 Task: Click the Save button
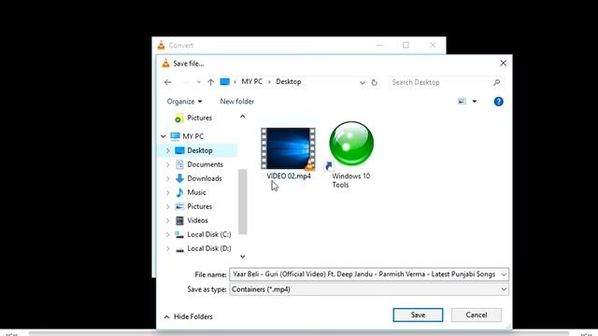[x=418, y=315]
